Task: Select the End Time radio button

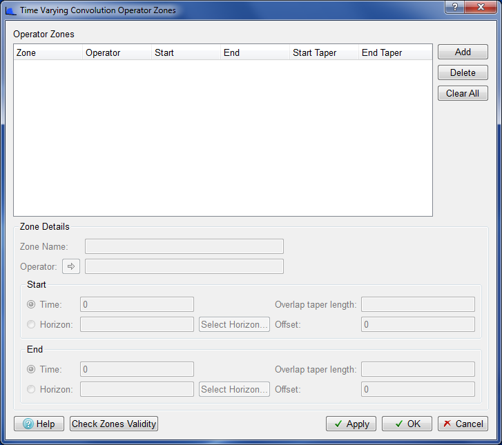Action: (x=31, y=369)
